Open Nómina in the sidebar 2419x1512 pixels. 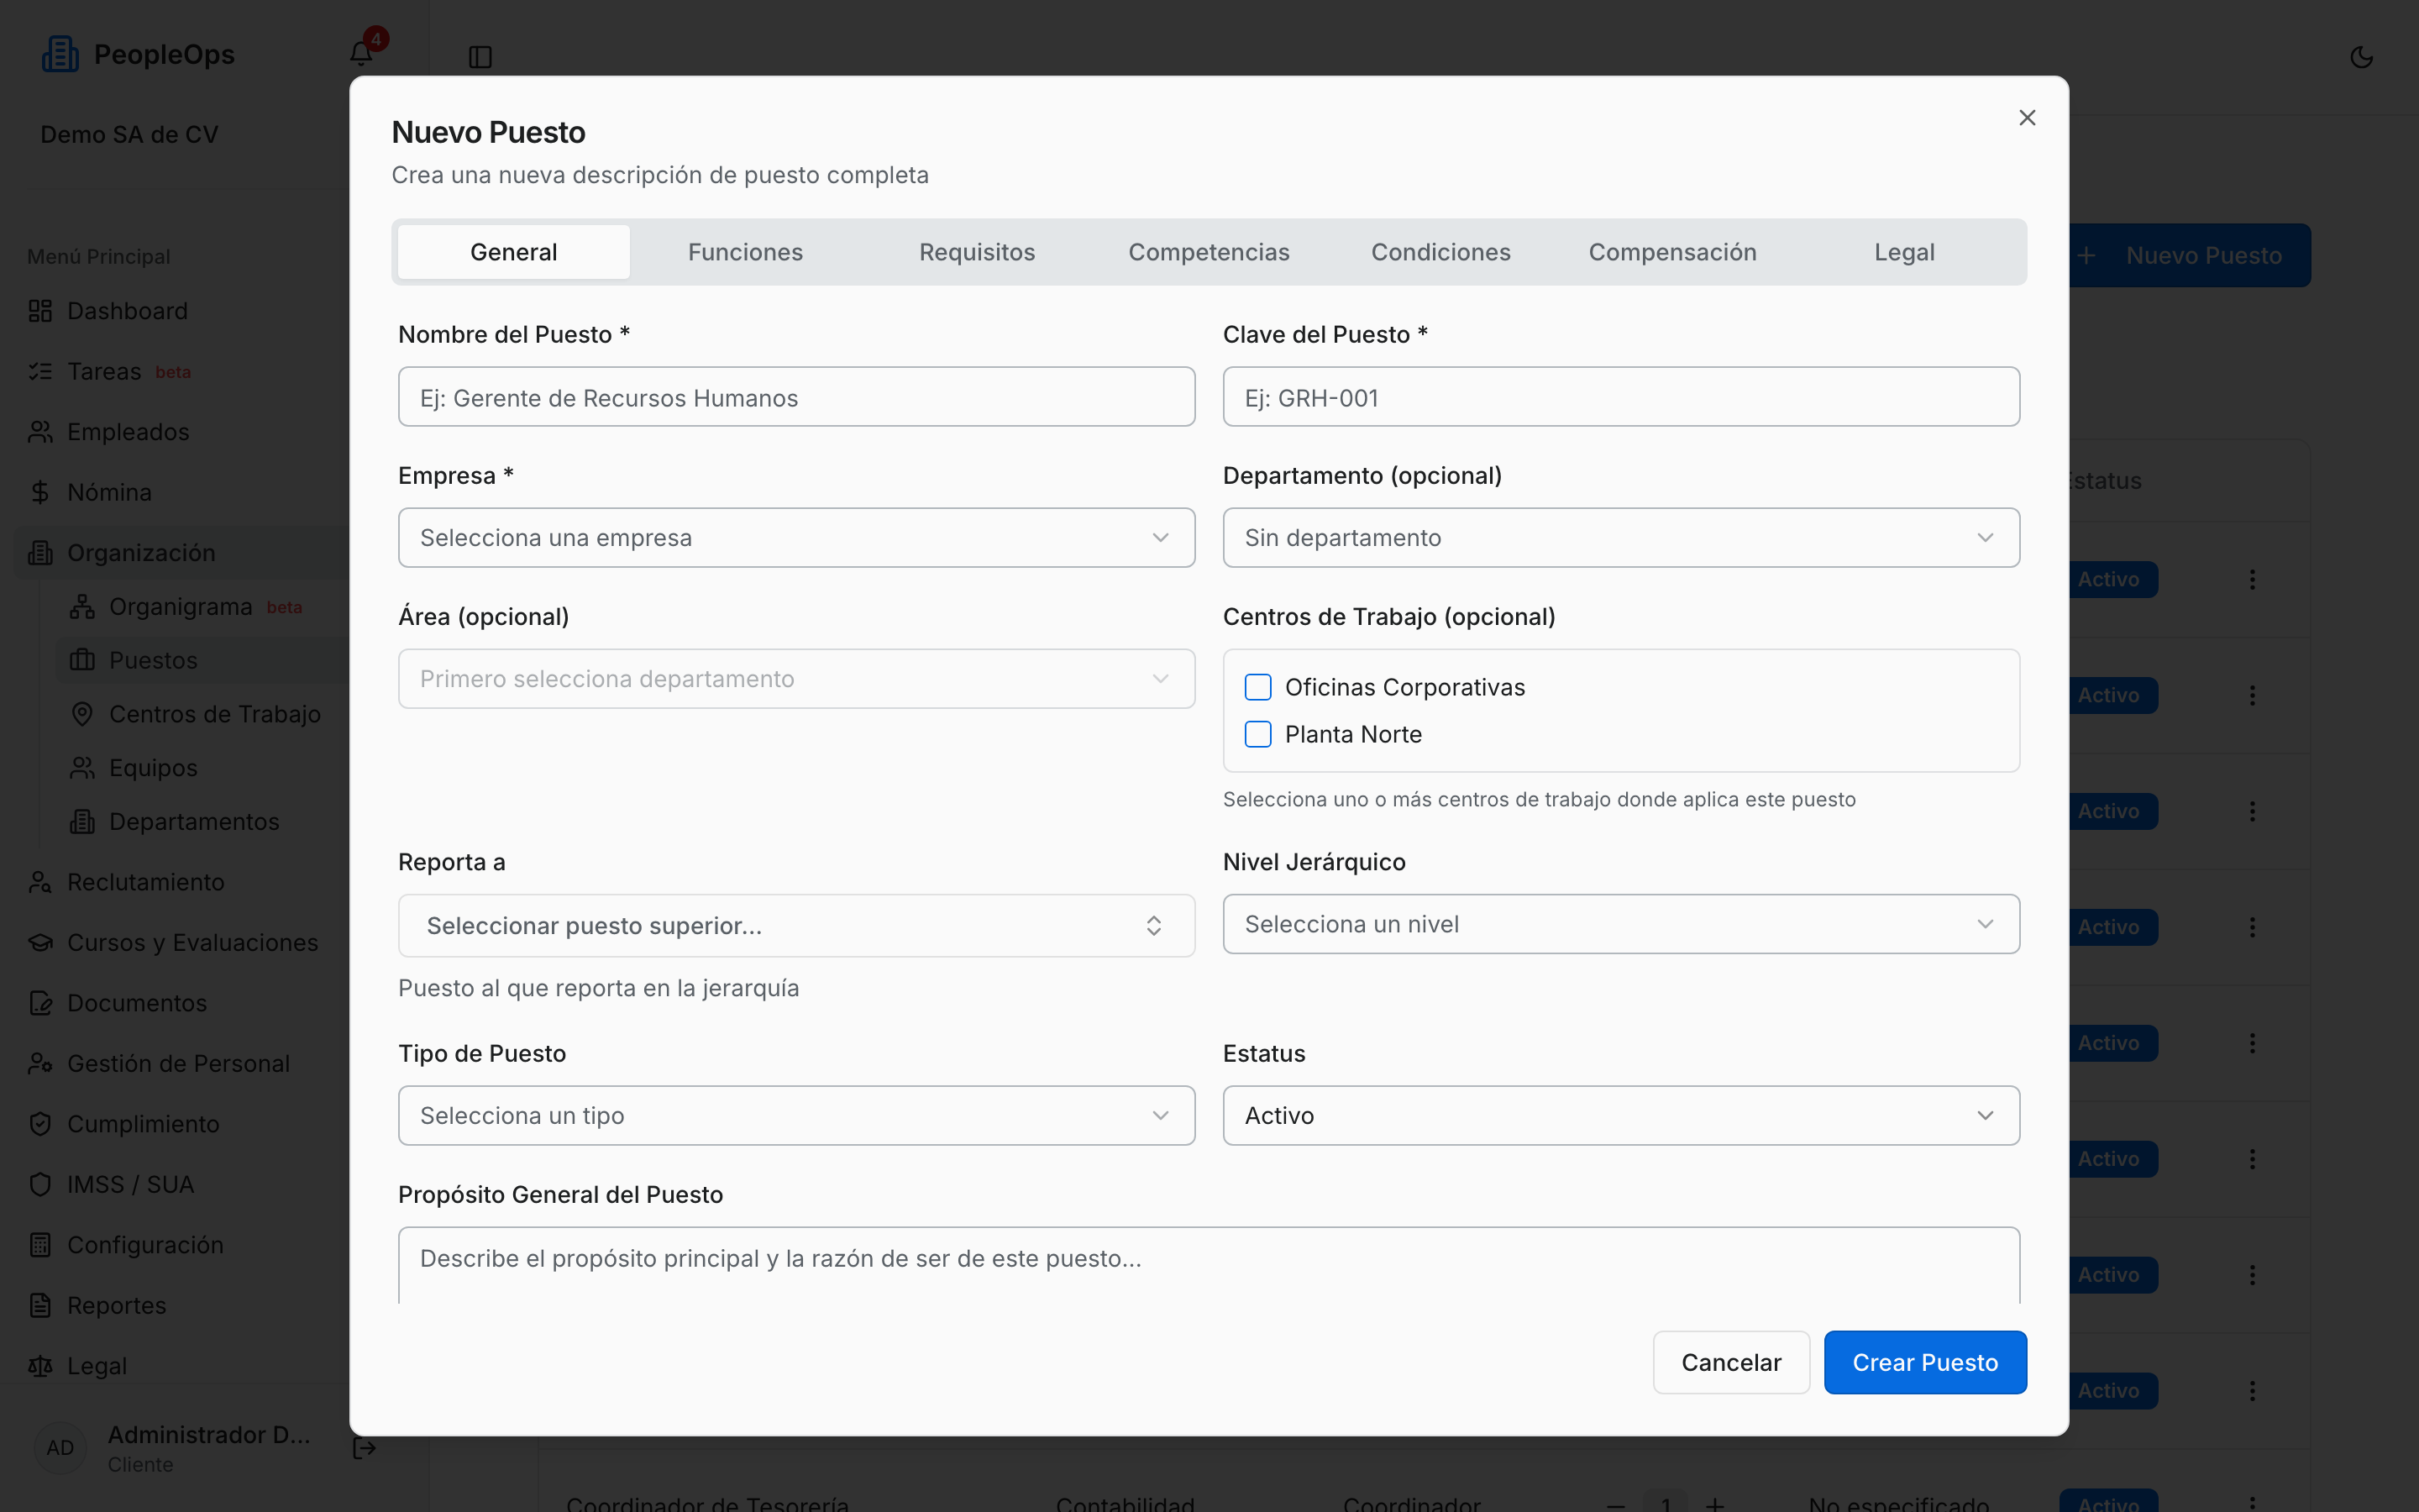point(109,492)
